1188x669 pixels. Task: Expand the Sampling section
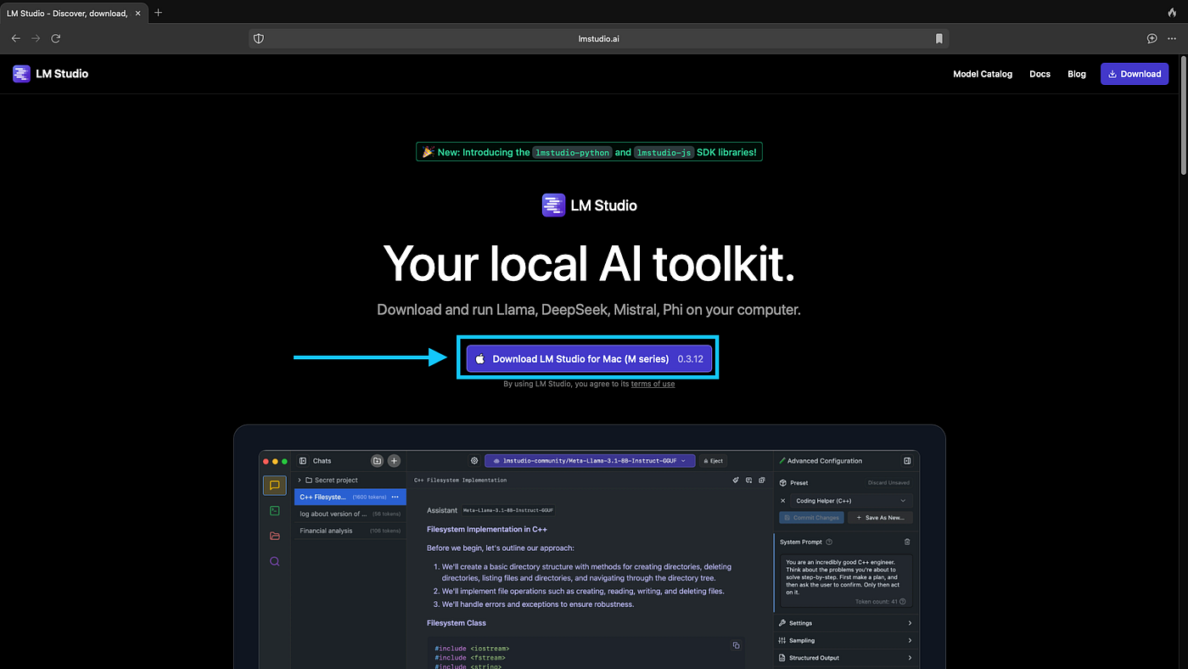point(845,641)
